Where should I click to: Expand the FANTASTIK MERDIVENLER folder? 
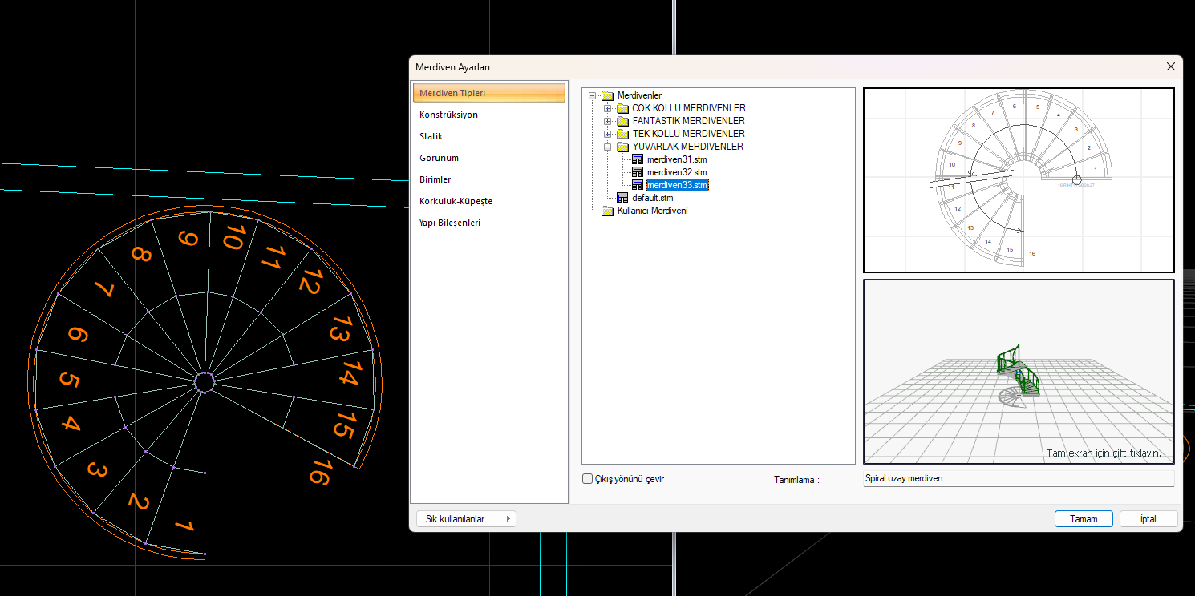click(x=608, y=121)
